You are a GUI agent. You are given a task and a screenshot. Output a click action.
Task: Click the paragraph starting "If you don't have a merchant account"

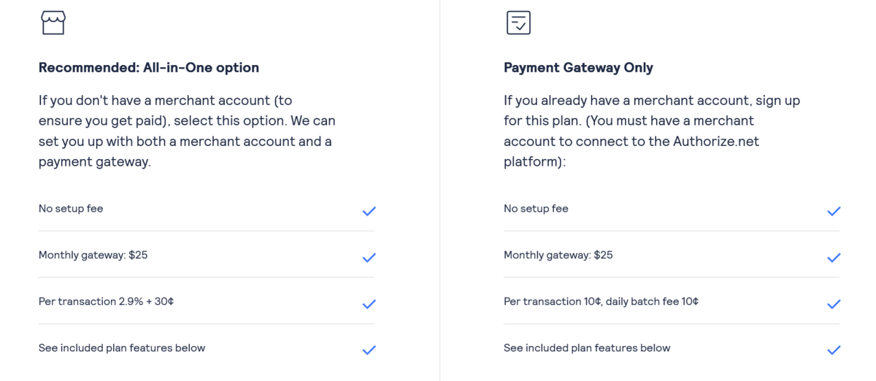tap(187, 131)
